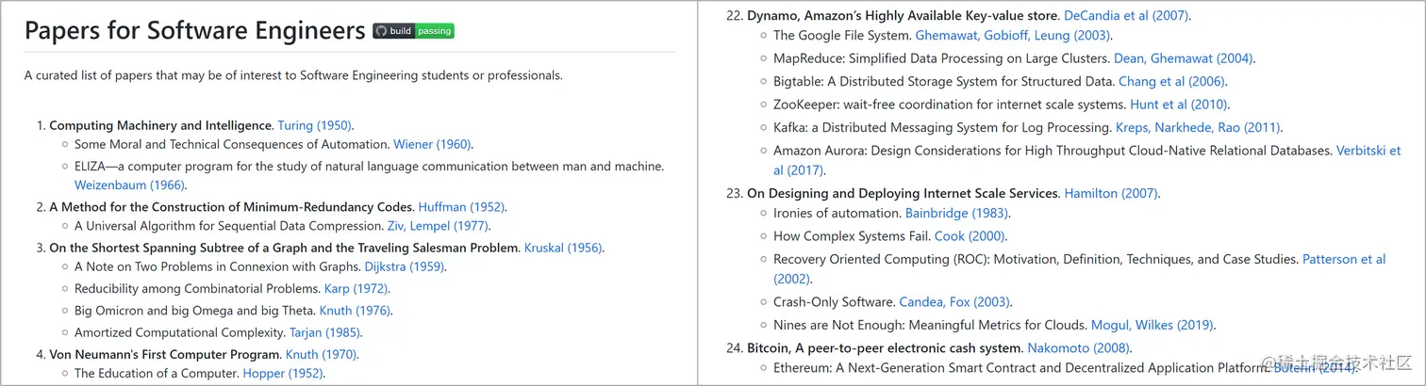Follow the Hamilton (2007) link
1426x386 pixels.
click(x=1111, y=193)
